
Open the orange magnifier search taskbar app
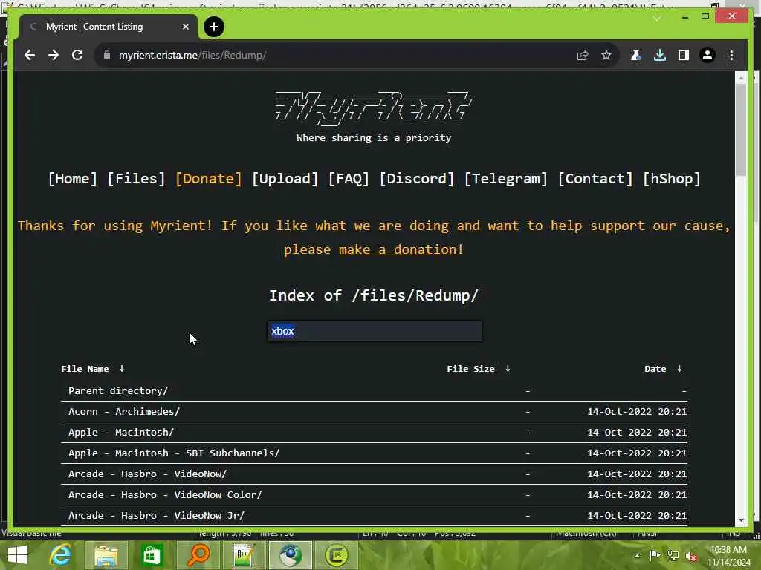tap(198, 555)
